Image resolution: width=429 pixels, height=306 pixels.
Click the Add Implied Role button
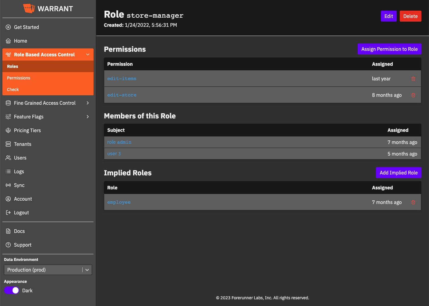[x=398, y=173]
